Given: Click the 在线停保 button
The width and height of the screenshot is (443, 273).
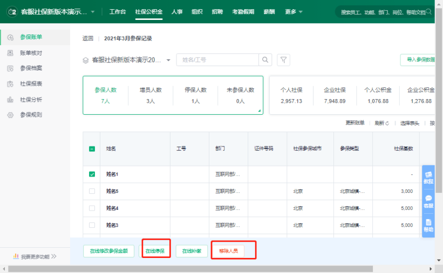Looking at the screenshot, I should pos(155,251).
